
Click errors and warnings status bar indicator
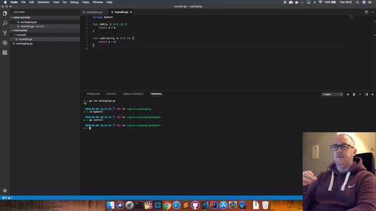(x=6, y=198)
